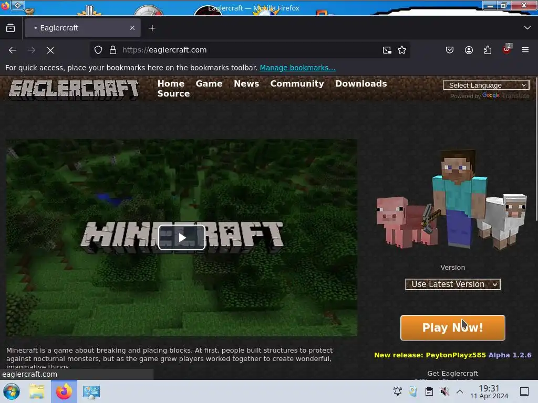This screenshot has width=538, height=403.
Task: Open the Use Latest Version dropdown
Action: pos(452,284)
